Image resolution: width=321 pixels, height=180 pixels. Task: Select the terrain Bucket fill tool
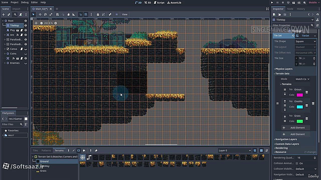pyautogui.click(x=84, y=150)
